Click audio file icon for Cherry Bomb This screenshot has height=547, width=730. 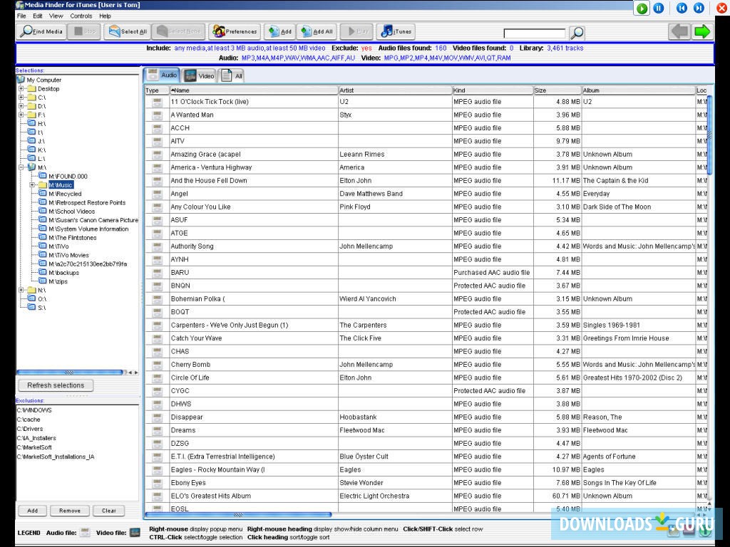[x=157, y=365]
